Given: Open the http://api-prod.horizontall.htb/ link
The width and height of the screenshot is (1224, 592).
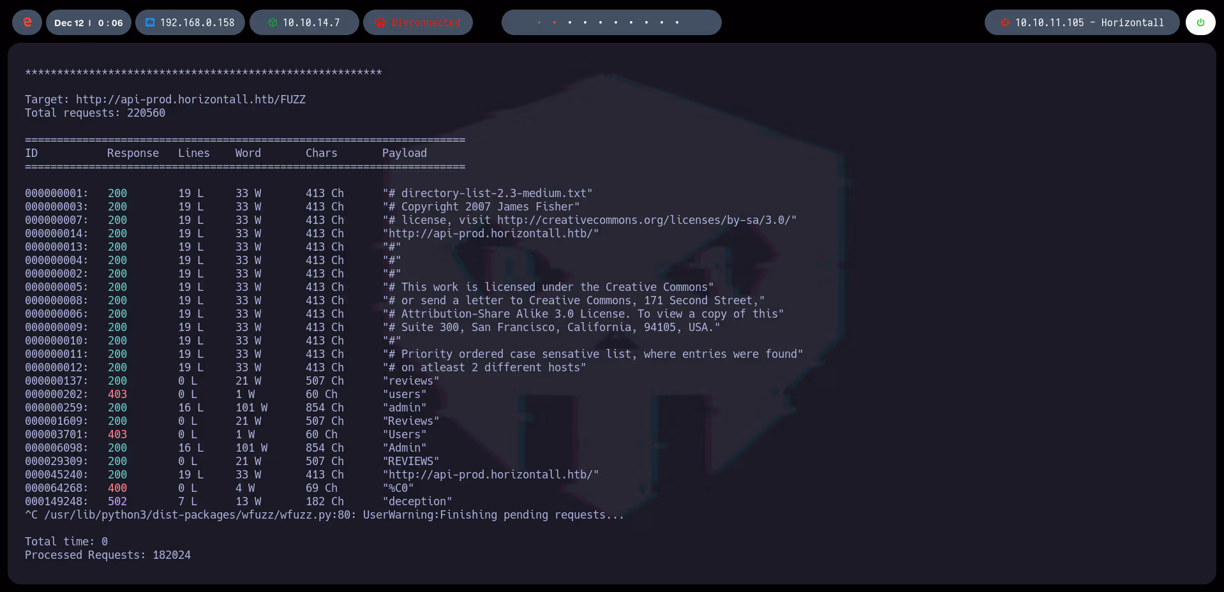Looking at the screenshot, I should coord(490,233).
